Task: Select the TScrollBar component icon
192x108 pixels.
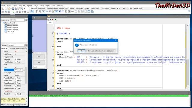Action: pyautogui.click(x=73, y=11)
